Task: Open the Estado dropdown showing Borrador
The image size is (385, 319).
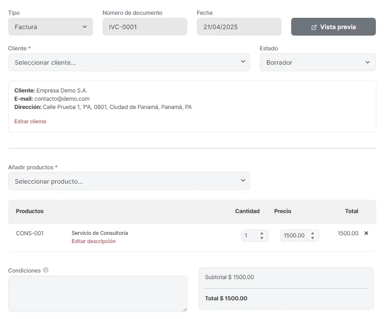Action: 318,62
